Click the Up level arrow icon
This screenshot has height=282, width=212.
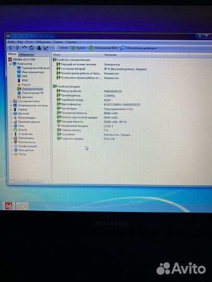coord(25,48)
